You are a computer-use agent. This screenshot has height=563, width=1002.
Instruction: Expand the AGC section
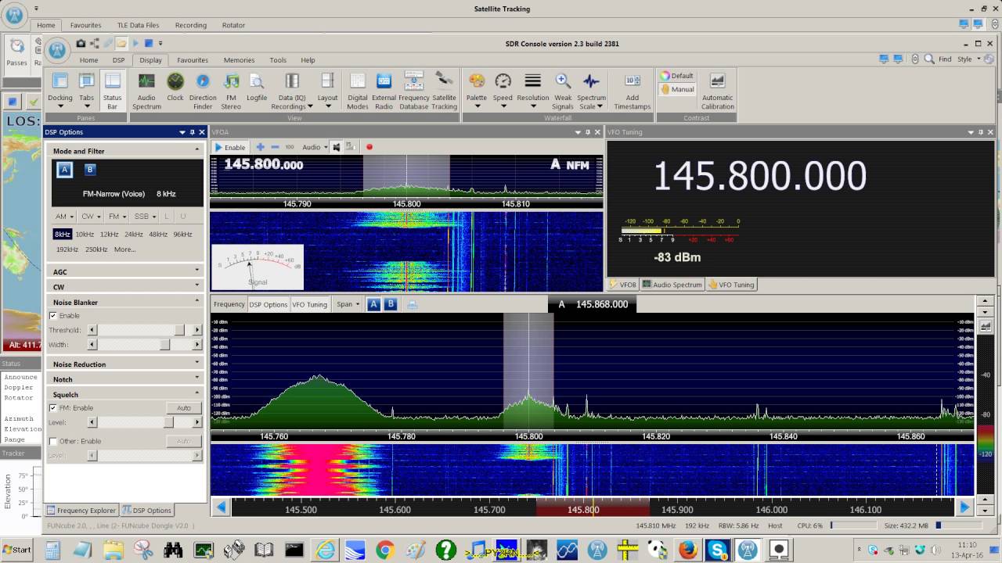click(x=125, y=272)
